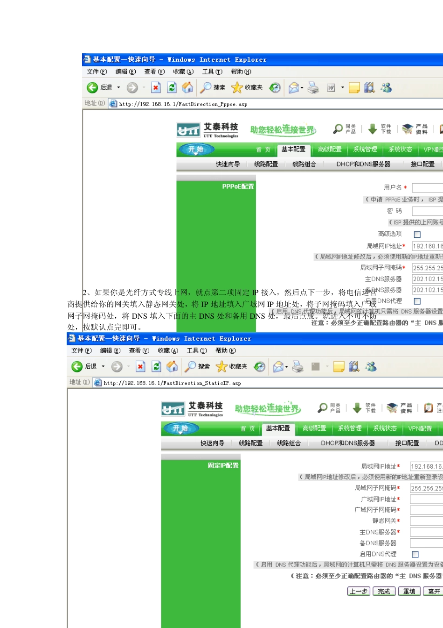Switch to 高级配置 tab on the PPPoE page
Image resolution: width=443 pixels, height=628 pixels.
[x=330, y=150]
